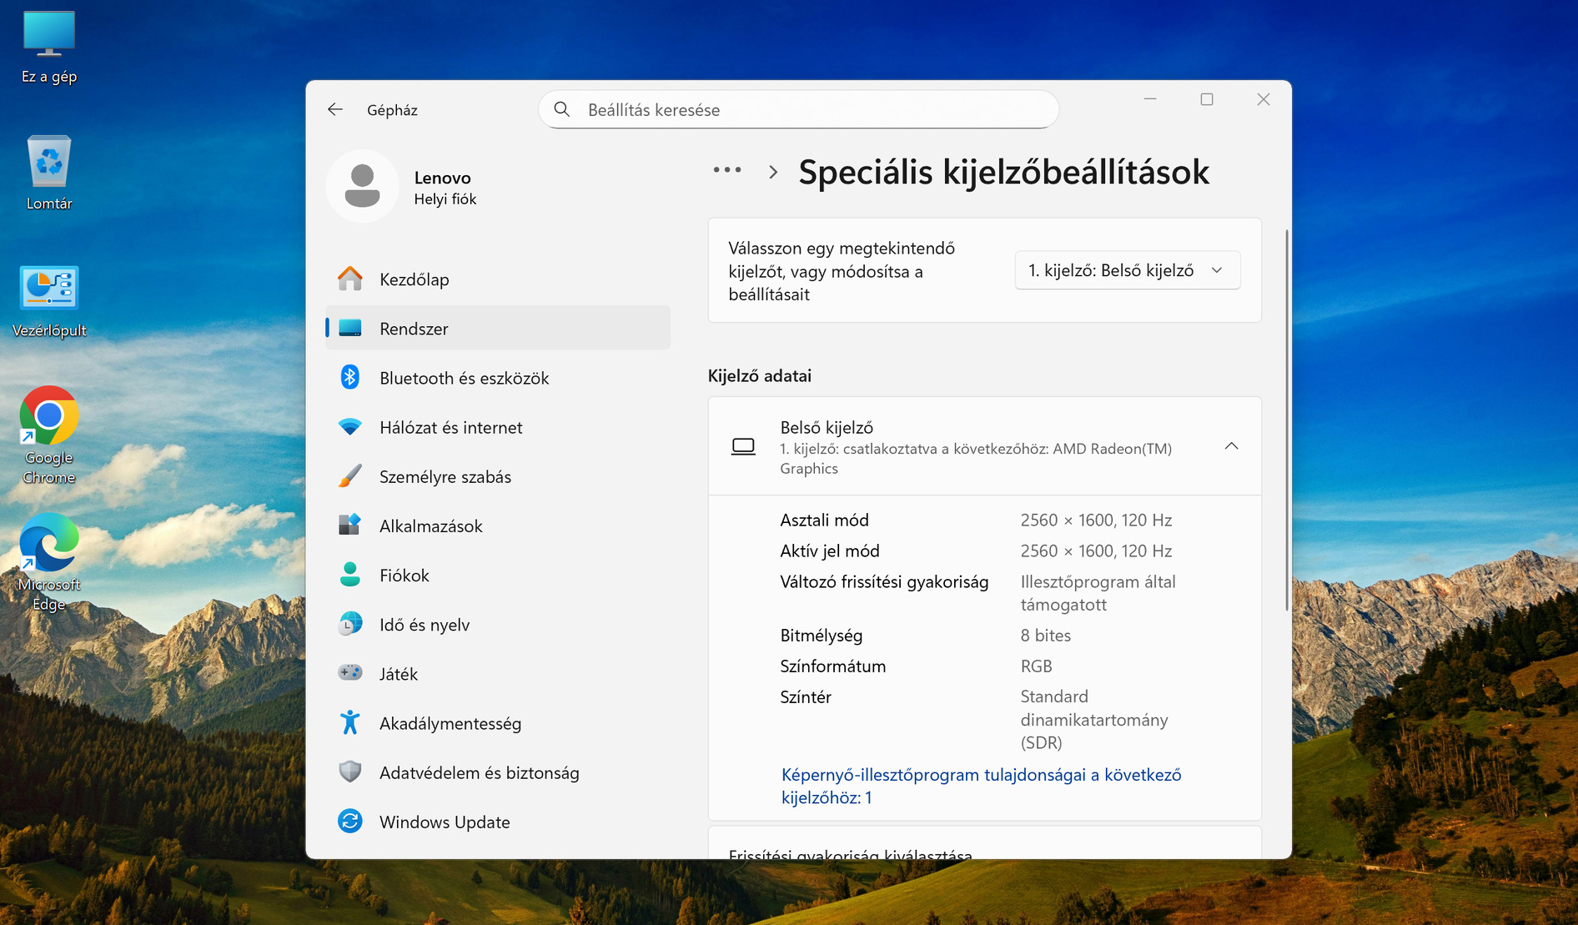Click the Windows Update icon
The height and width of the screenshot is (925, 1578).
(350, 822)
